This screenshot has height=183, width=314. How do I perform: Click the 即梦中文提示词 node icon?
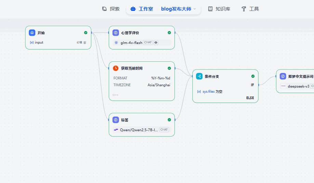pyautogui.click(x=283, y=76)
